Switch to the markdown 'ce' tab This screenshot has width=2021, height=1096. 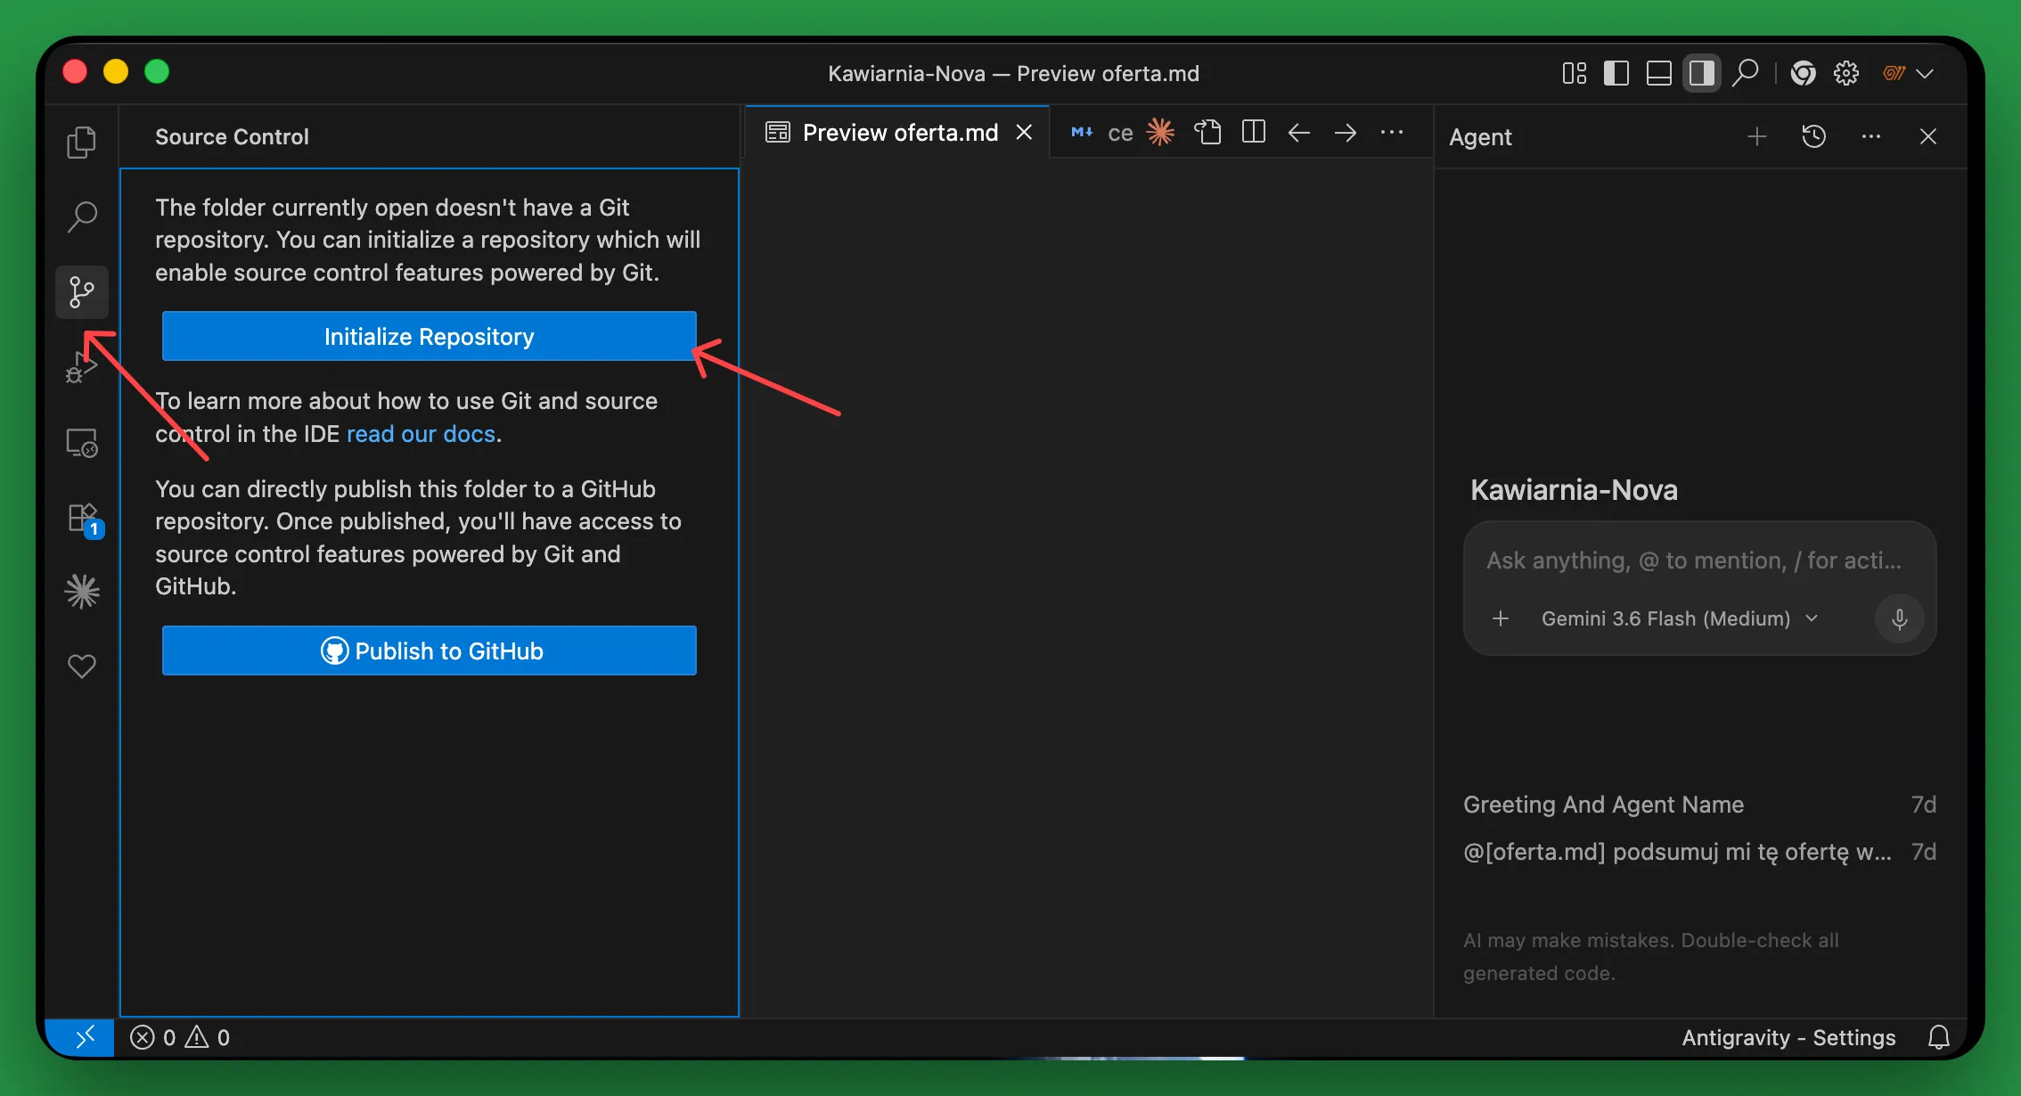[x=1103, y=133]
